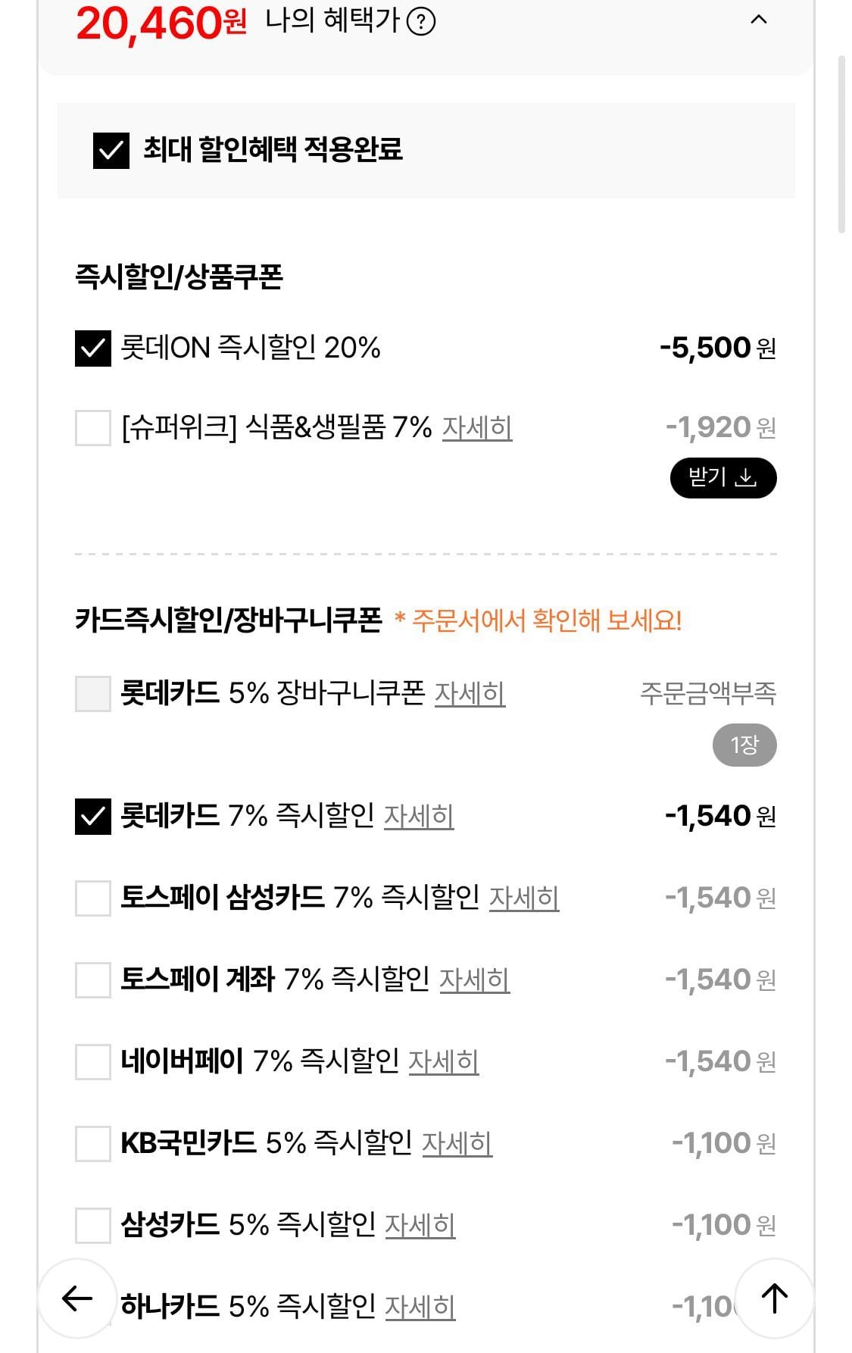This screenshot has height=1353, width=852.
Task: Tap the 1장 coupon count badge
Action: pos(744,745)
